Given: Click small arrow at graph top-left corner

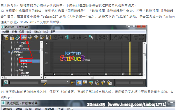Looking at the screenshot, I should coord(46,43).
